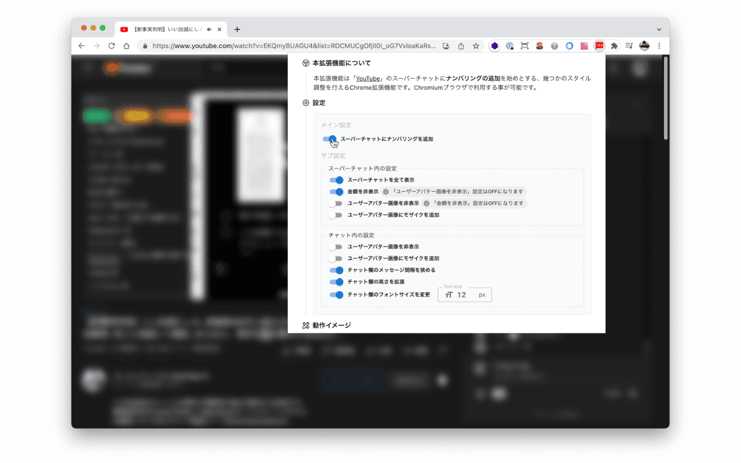Image resolution: width=741 pixels, height=463 pixels.
Task: Enable super chat ユーザーアバター画像を非表示 toggle
Action: click(336, 203)
